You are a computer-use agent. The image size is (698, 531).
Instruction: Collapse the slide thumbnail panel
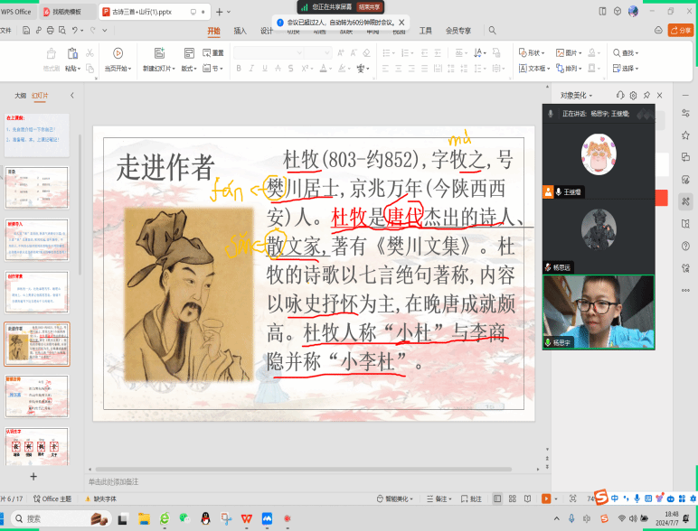(x=71, y=95)
